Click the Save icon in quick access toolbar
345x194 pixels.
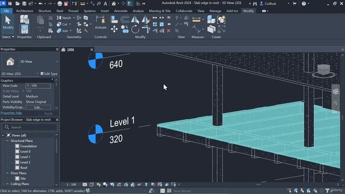point(24,4)
